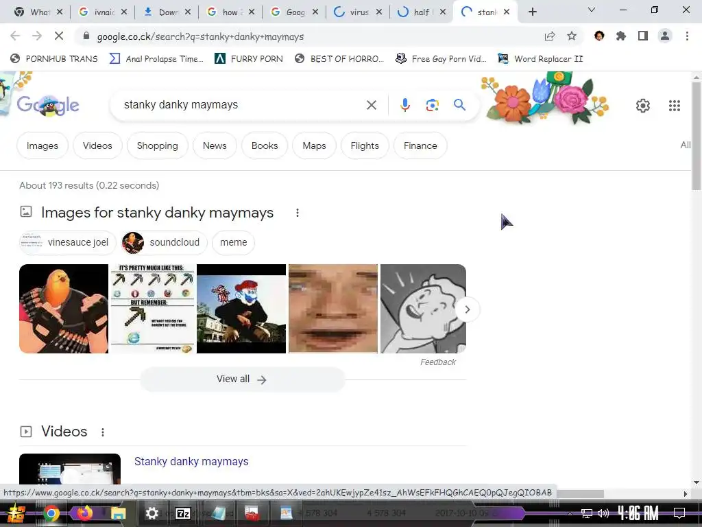Switch to the Finance filter

[420, 145]
